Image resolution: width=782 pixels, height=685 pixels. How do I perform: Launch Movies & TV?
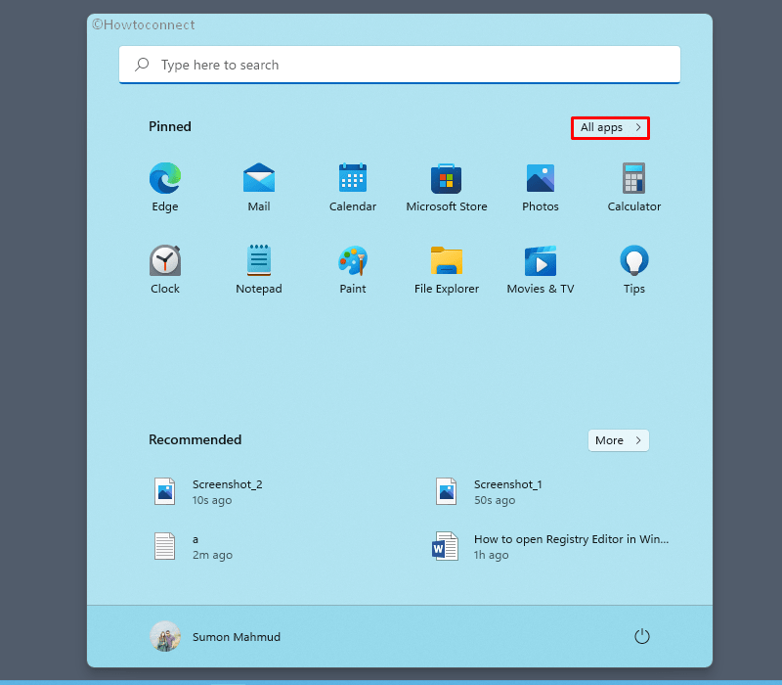click(541, 260)
